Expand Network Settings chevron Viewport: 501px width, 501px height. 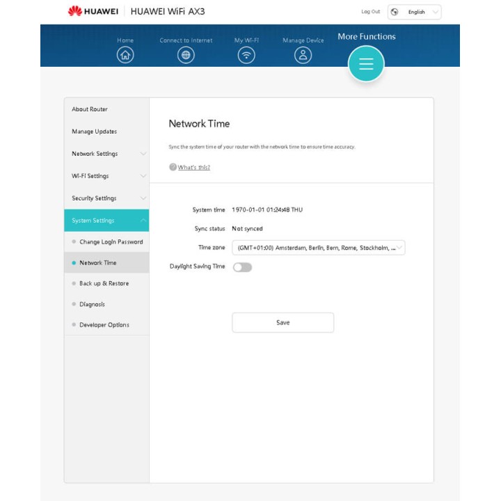(x=143, y=154)
